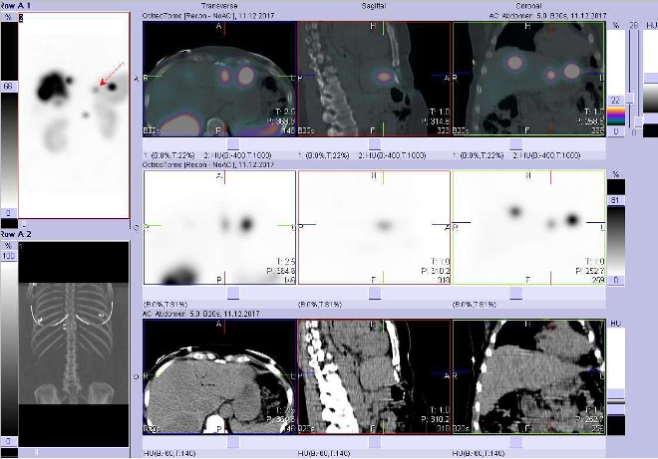
Task: Click the CT-only sagittal spine view
Action: click(374, 378)
